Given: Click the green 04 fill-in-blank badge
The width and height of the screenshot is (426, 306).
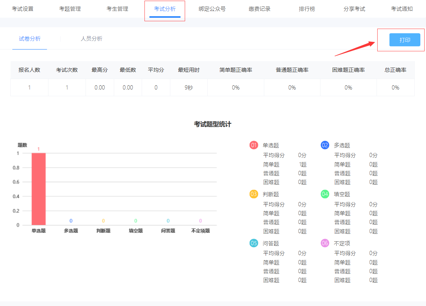Looking at the screenshot, I should 325,194.
